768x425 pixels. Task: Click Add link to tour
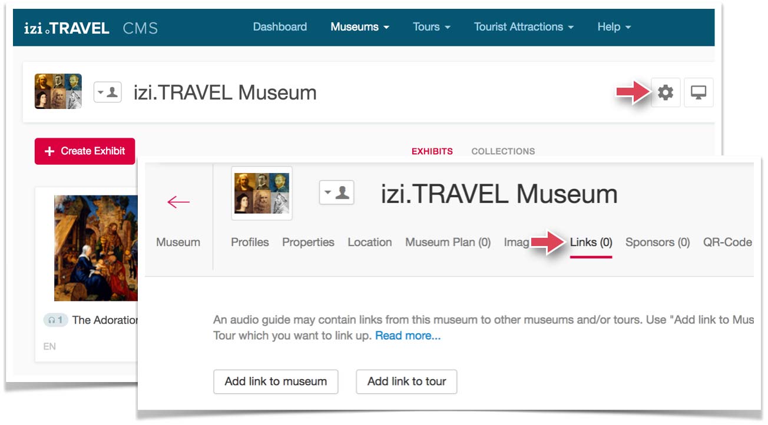pyautogui.click(x=407, y=381)
